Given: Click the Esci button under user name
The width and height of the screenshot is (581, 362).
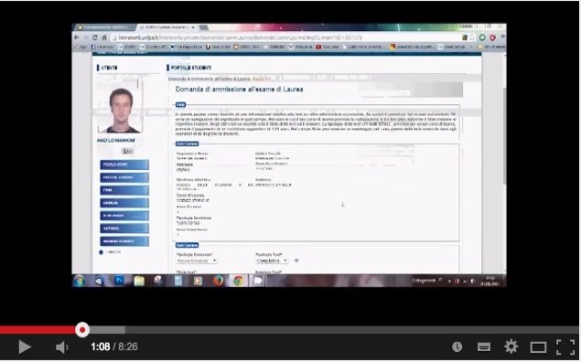Looking at the screenshot, I should 127,151.
